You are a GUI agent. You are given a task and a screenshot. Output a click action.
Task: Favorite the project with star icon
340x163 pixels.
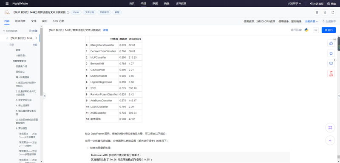tap(331, 53)
